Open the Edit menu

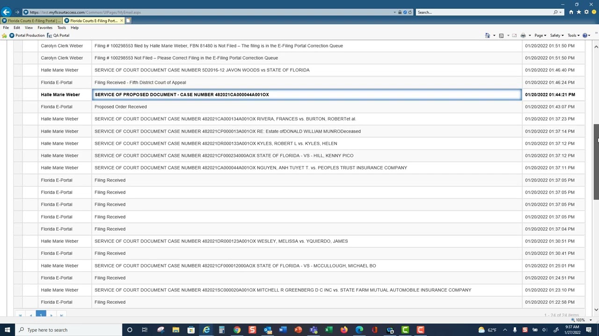click(x=17, y=28)
